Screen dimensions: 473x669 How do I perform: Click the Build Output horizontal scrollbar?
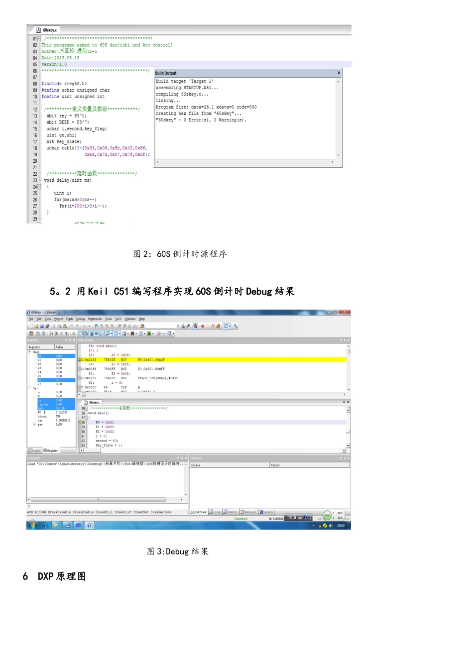(x=245, y=162)
